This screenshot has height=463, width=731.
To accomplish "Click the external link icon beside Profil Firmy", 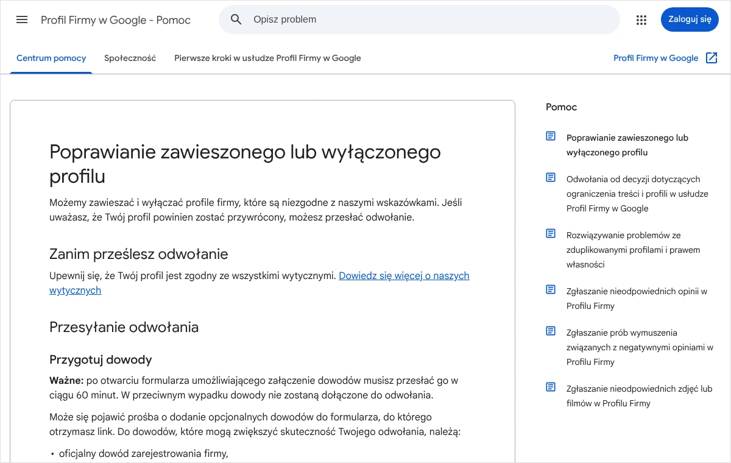I will tap(712, 58).
